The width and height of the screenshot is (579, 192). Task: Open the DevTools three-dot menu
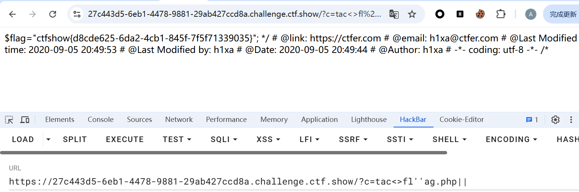coord(571,120)
